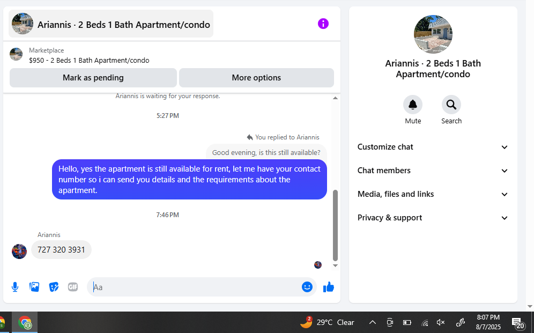
Task: Open notification center with 20 badge
Action: click(518, 323)
